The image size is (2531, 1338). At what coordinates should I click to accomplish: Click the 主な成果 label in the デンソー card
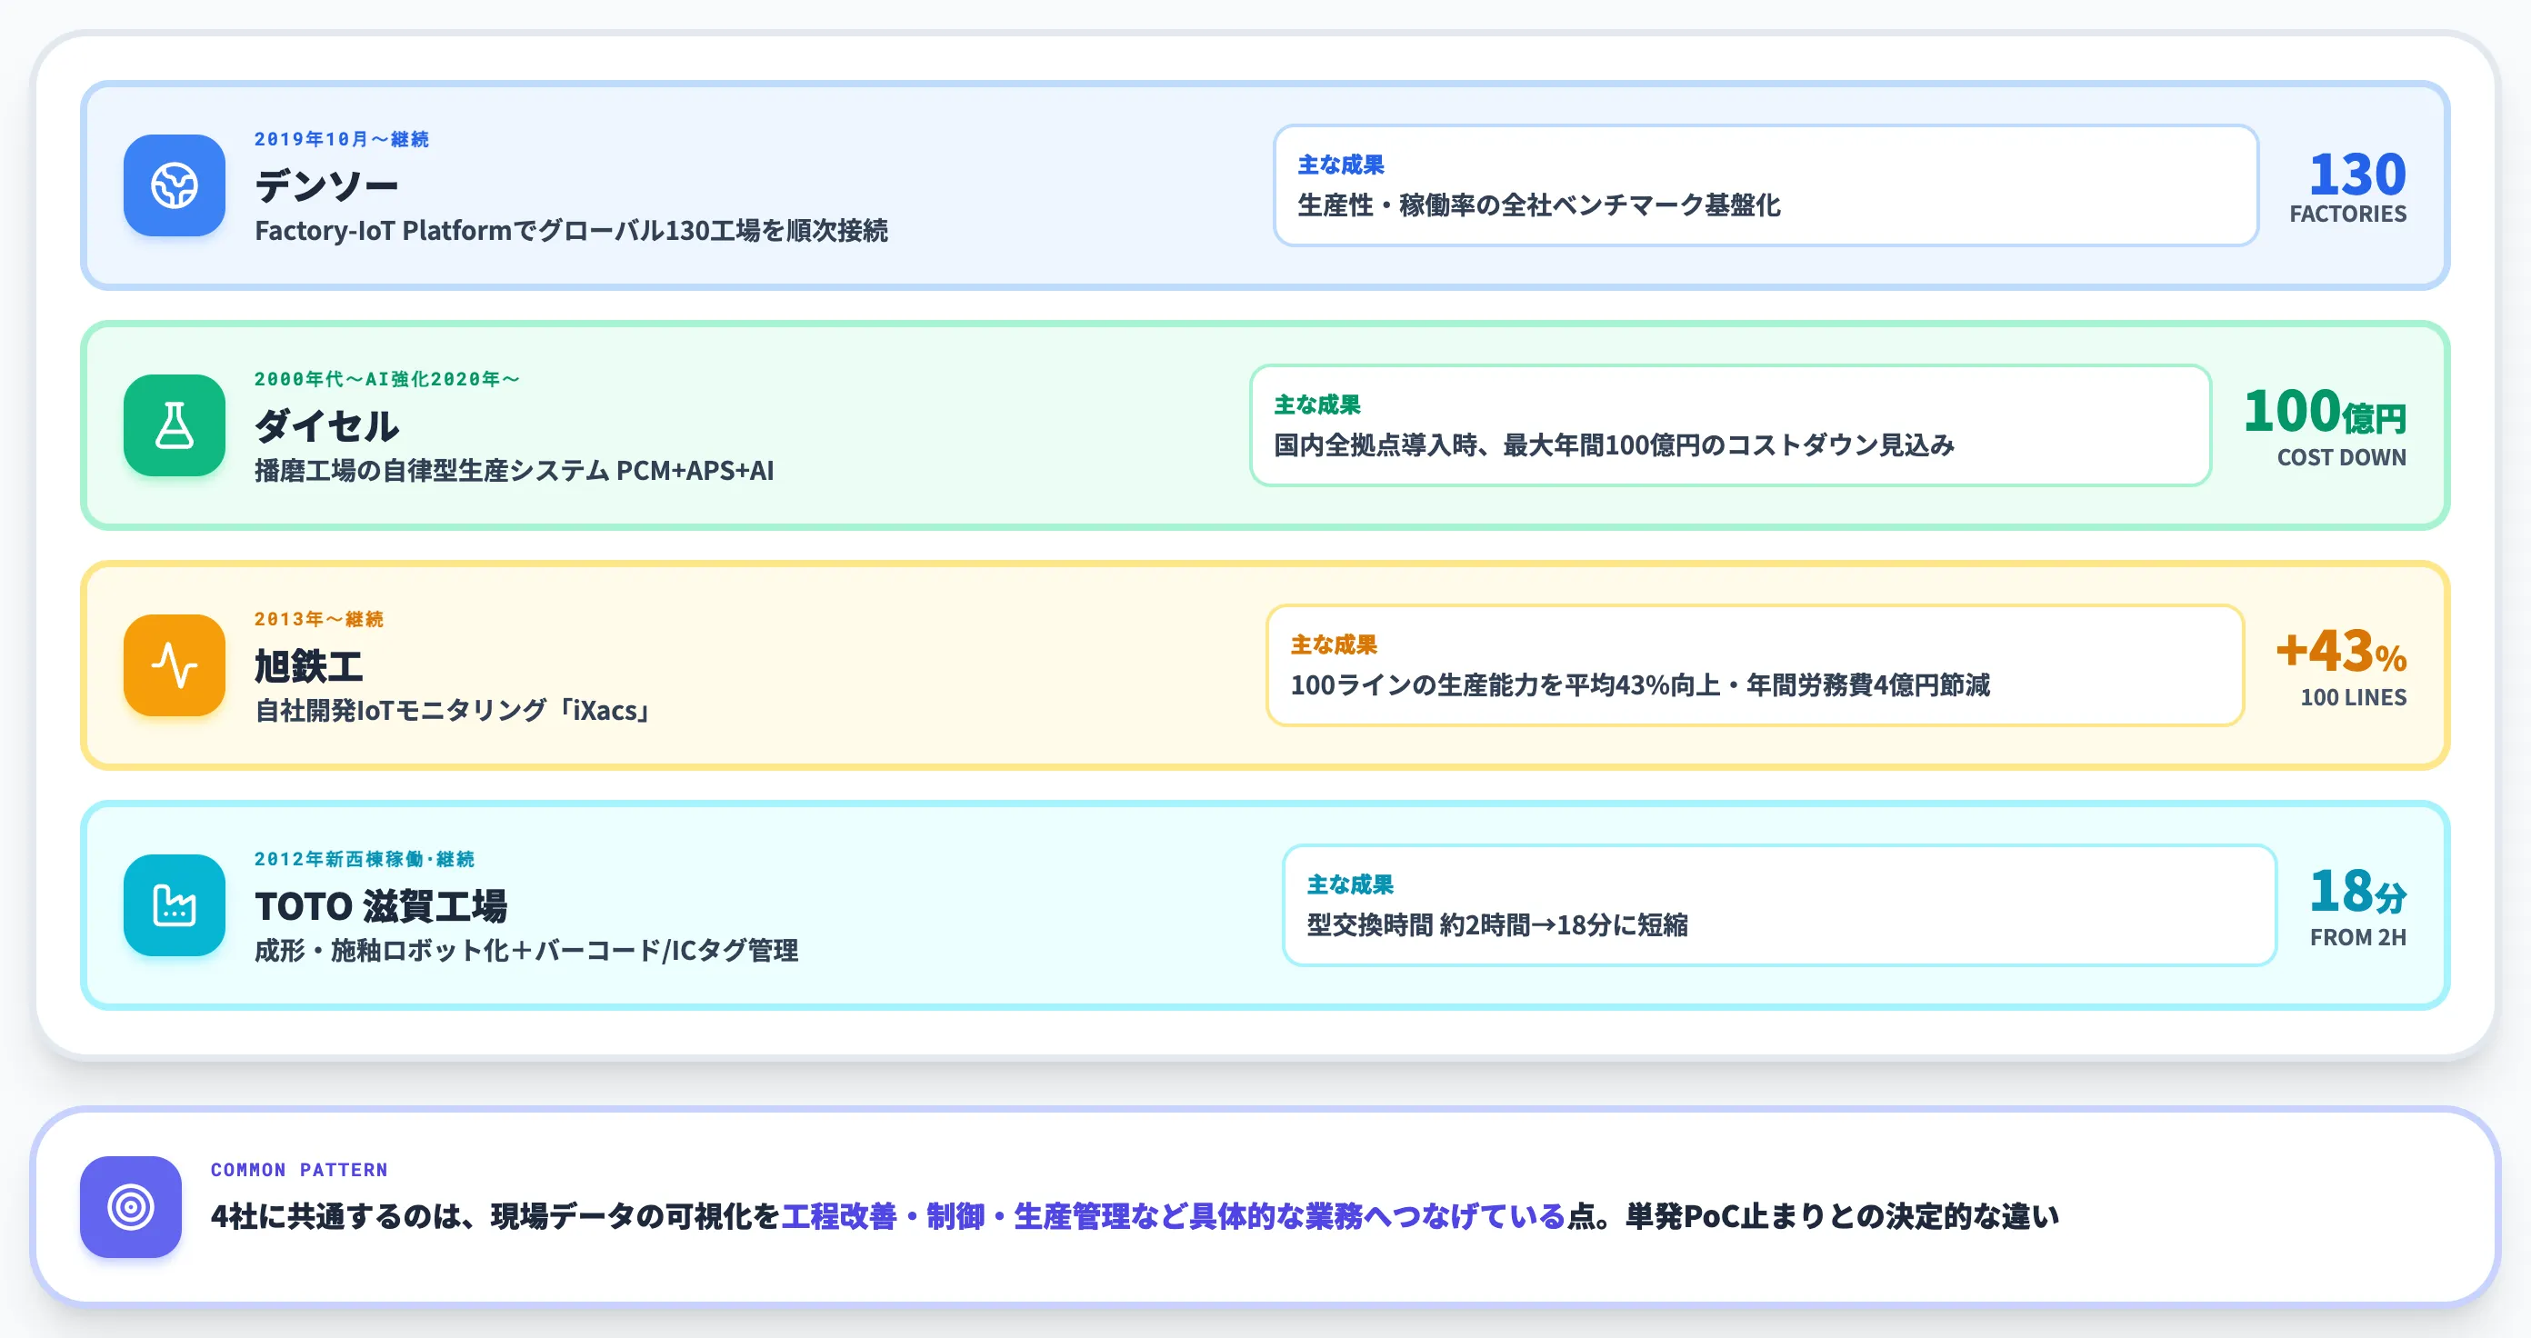click(x=1340, y=164)
